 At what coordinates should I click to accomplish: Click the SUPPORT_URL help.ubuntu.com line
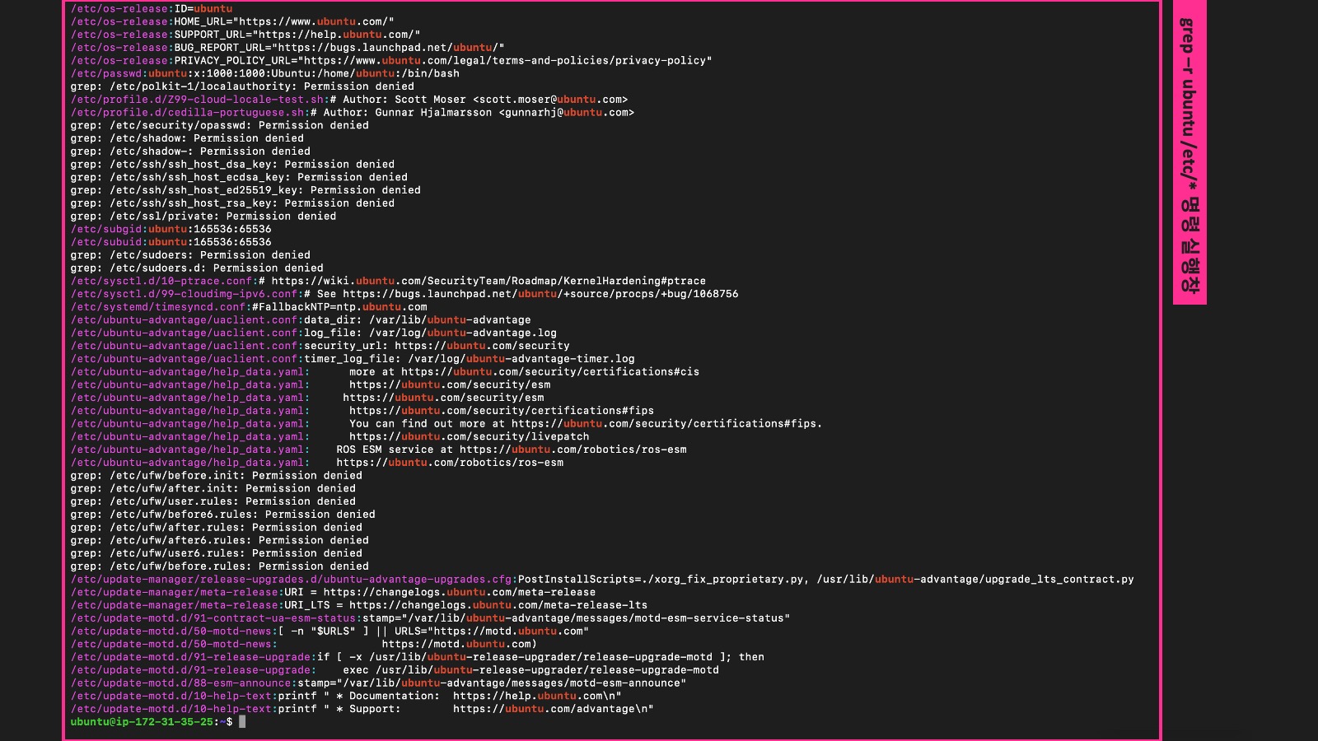245,35
